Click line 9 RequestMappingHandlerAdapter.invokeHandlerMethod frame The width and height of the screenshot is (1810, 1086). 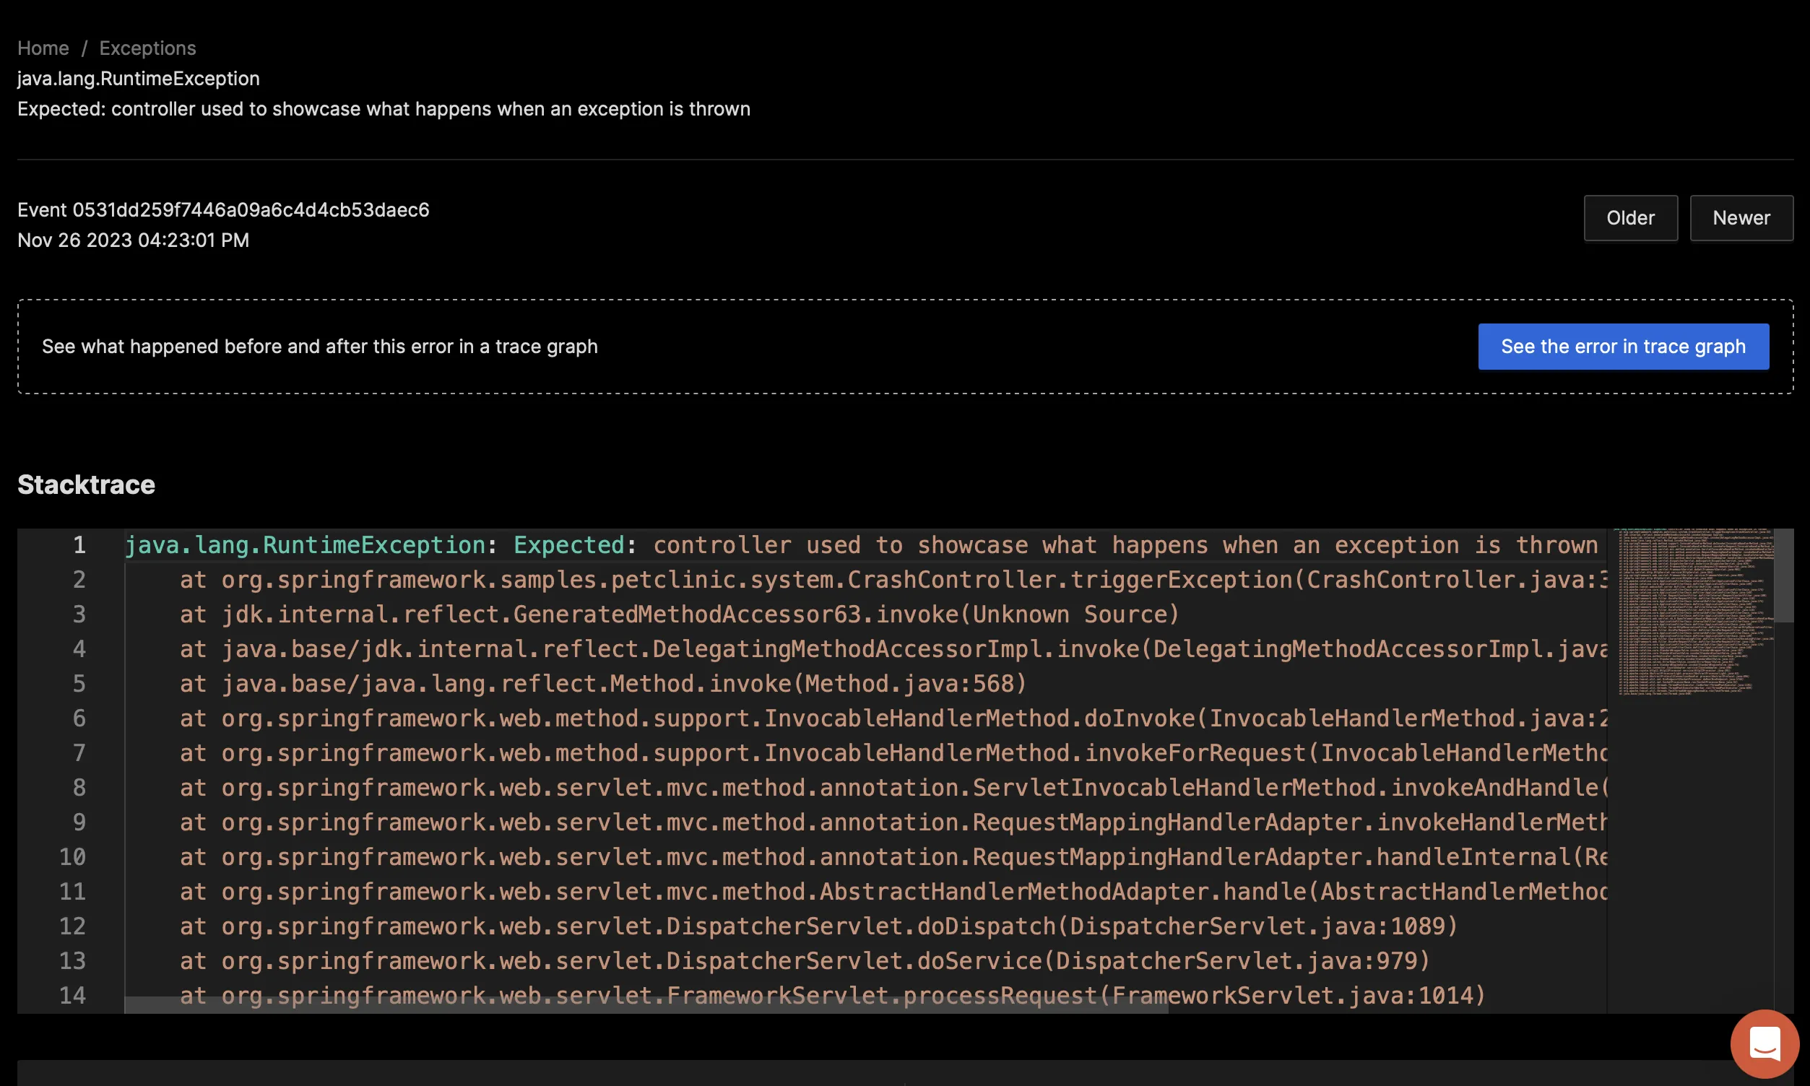[893, 822]
